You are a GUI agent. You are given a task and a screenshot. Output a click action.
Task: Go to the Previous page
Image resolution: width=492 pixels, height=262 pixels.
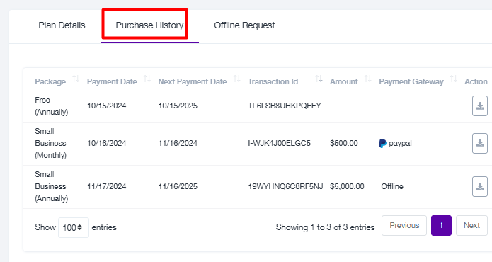point(404,225)
